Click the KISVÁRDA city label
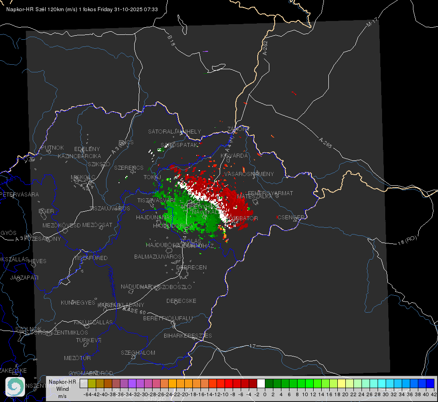The height and width of the screenshot is (402, 438). tap(234, 156)
